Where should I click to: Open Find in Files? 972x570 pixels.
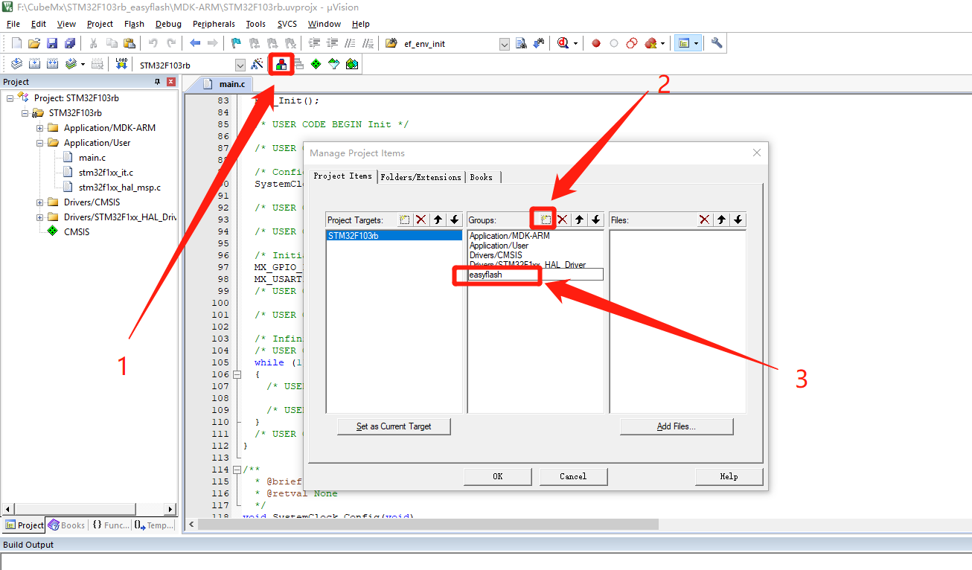pyautogui.click(x=520, y=42)
